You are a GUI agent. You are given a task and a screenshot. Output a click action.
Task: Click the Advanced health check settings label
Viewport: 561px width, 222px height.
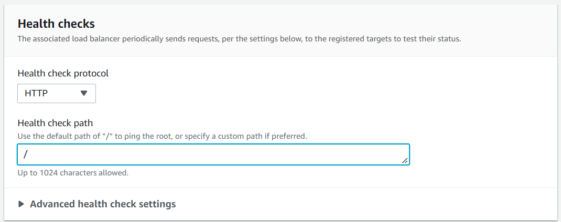103,204
